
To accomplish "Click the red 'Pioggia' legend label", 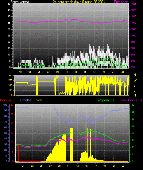I will pos(6,100).
